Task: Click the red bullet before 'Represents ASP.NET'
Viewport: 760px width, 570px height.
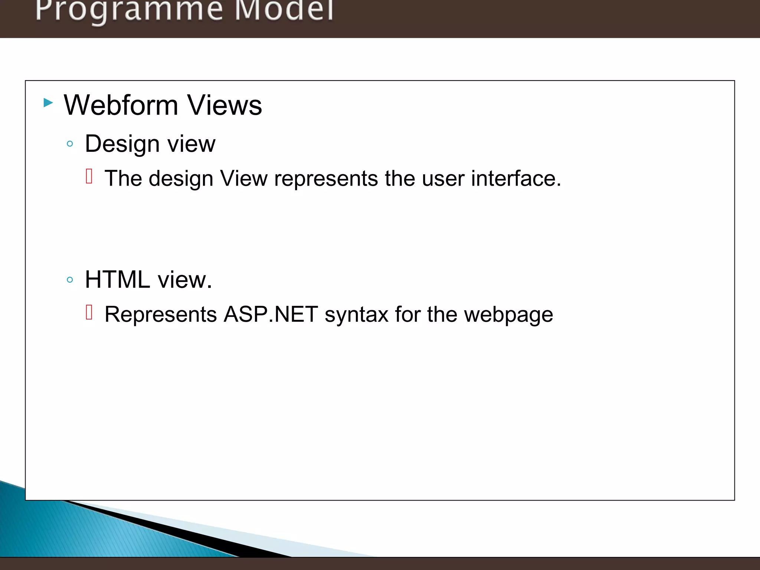Action: (89, 312)
